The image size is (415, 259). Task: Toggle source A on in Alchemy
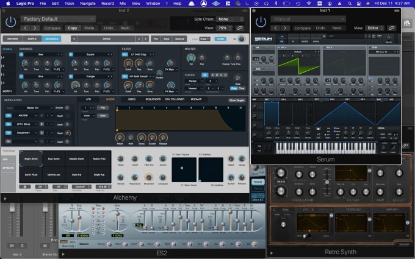21,54
